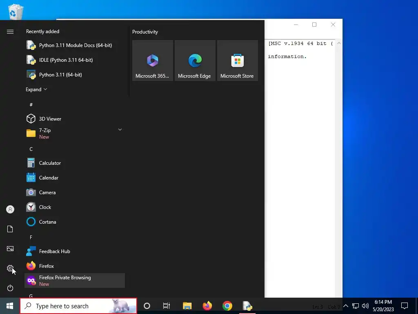This screenshot has width=418, height=314.
Task: Open Task View on the taskbar
Action: [167, 306]
